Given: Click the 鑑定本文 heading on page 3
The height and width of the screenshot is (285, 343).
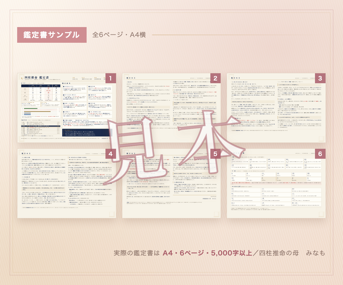Looking at the screenshot, I should (x=235, y=78).
